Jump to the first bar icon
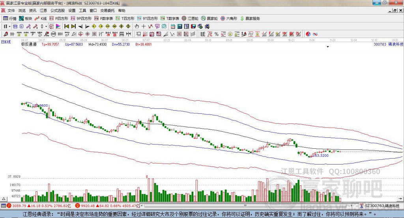This screenshot has width=404, height=218. pyautogui.click(x=67, y=26)
